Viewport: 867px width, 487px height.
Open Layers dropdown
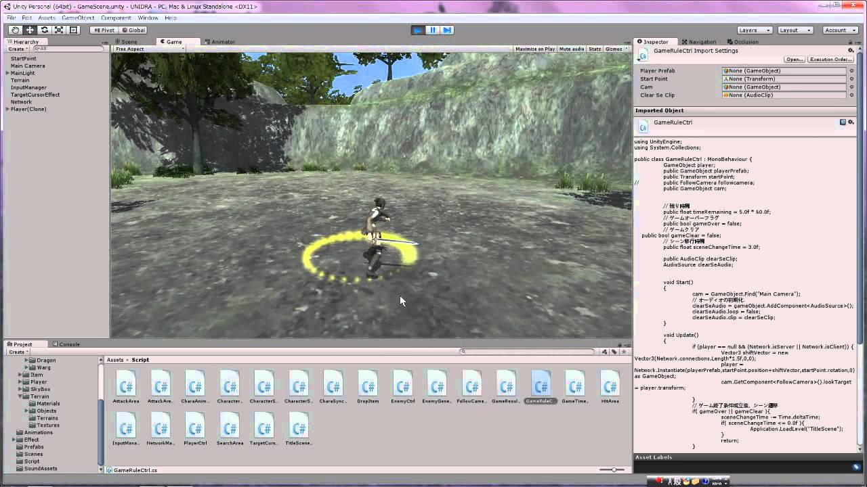pos(755,30)
